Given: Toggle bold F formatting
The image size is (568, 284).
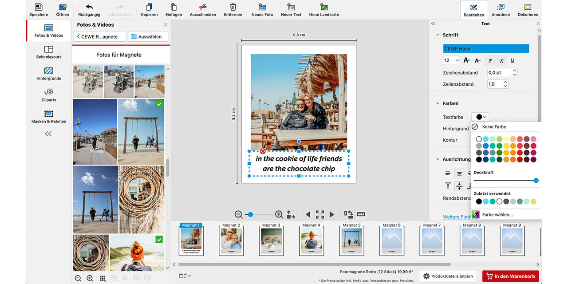Looking at the screenshot, I should coord(491,61).
